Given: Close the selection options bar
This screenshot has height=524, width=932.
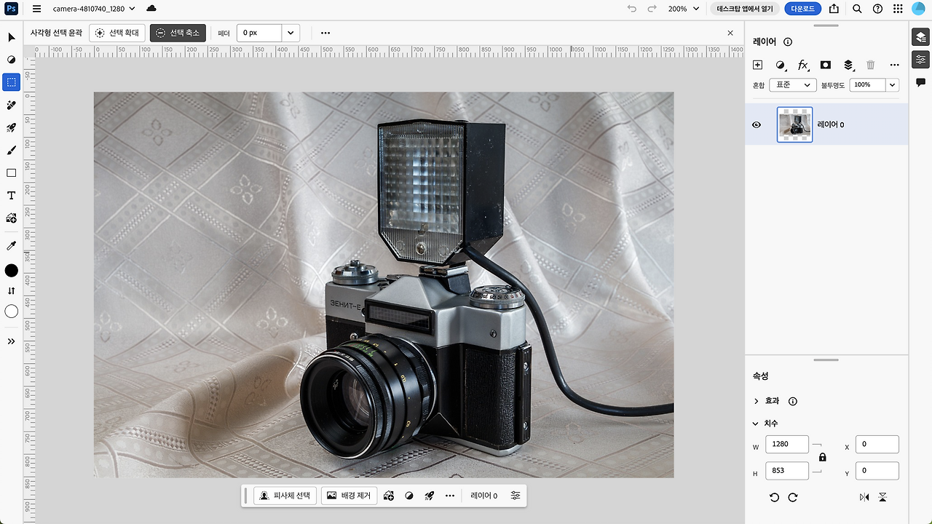Looking at the screenshot, I should (x=730, y=33).
